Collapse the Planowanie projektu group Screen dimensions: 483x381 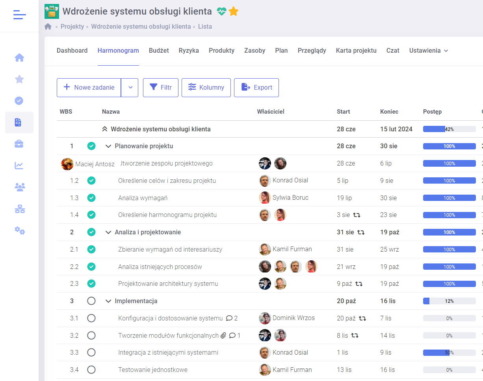[x=108, y=146]
